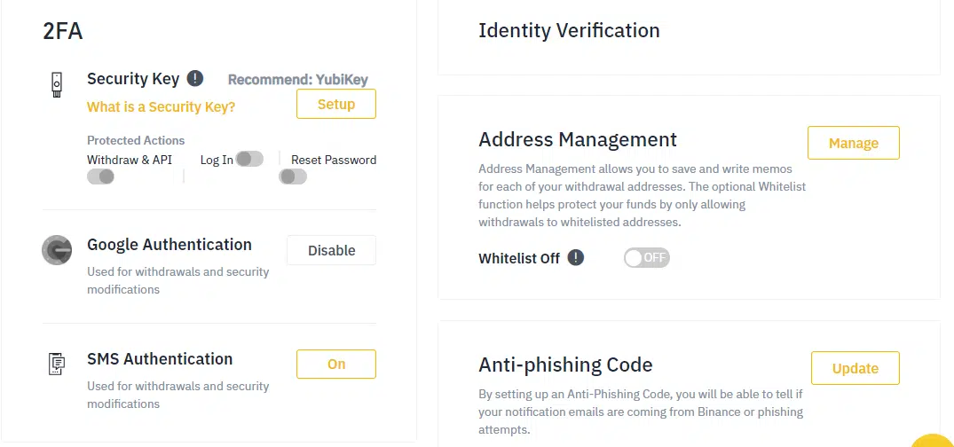The width and height of the screenshot is (954, 447).
Task: Update the Anti-phishing Code
Action: coord(855,369)
